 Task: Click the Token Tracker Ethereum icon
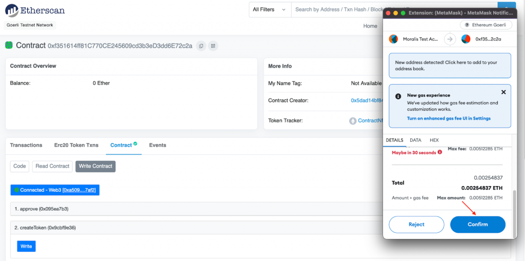(x=353, y=121)
